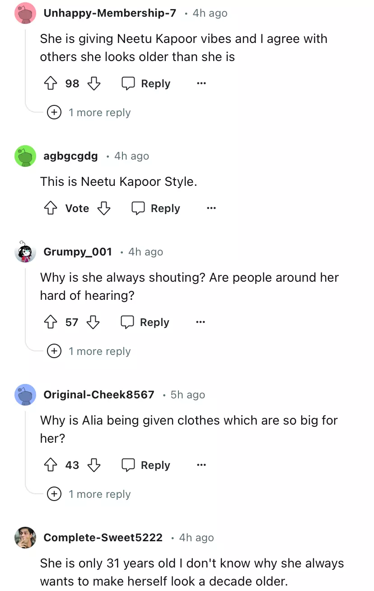View Complete-Sweet5222's avatar picture
The image size is (374, 591).
[x=25, y=538]
